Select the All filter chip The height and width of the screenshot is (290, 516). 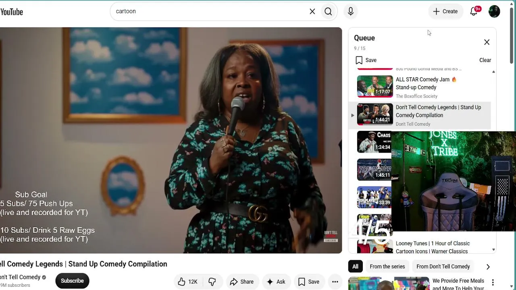click(x=355, y=266)
